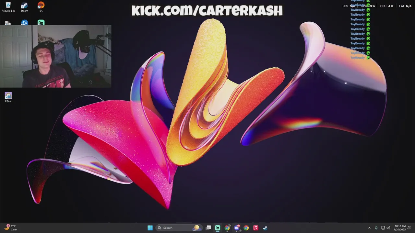Open the plain Google Chrome taskbar icon
This screenshot has height=233, width=415.
246,228
